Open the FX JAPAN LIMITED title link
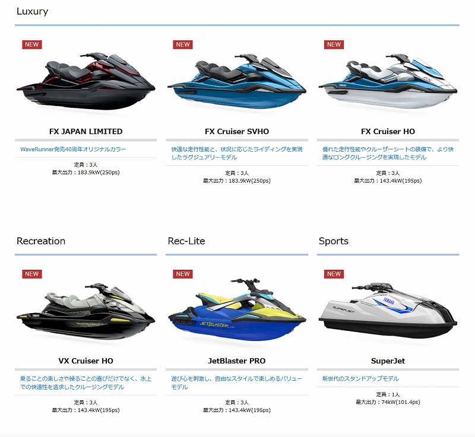Image resolution: width=475 pixels, height=437 pixels. (85, 132)
